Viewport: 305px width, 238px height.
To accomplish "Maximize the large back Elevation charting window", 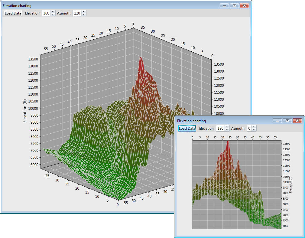I will point(234,6).
